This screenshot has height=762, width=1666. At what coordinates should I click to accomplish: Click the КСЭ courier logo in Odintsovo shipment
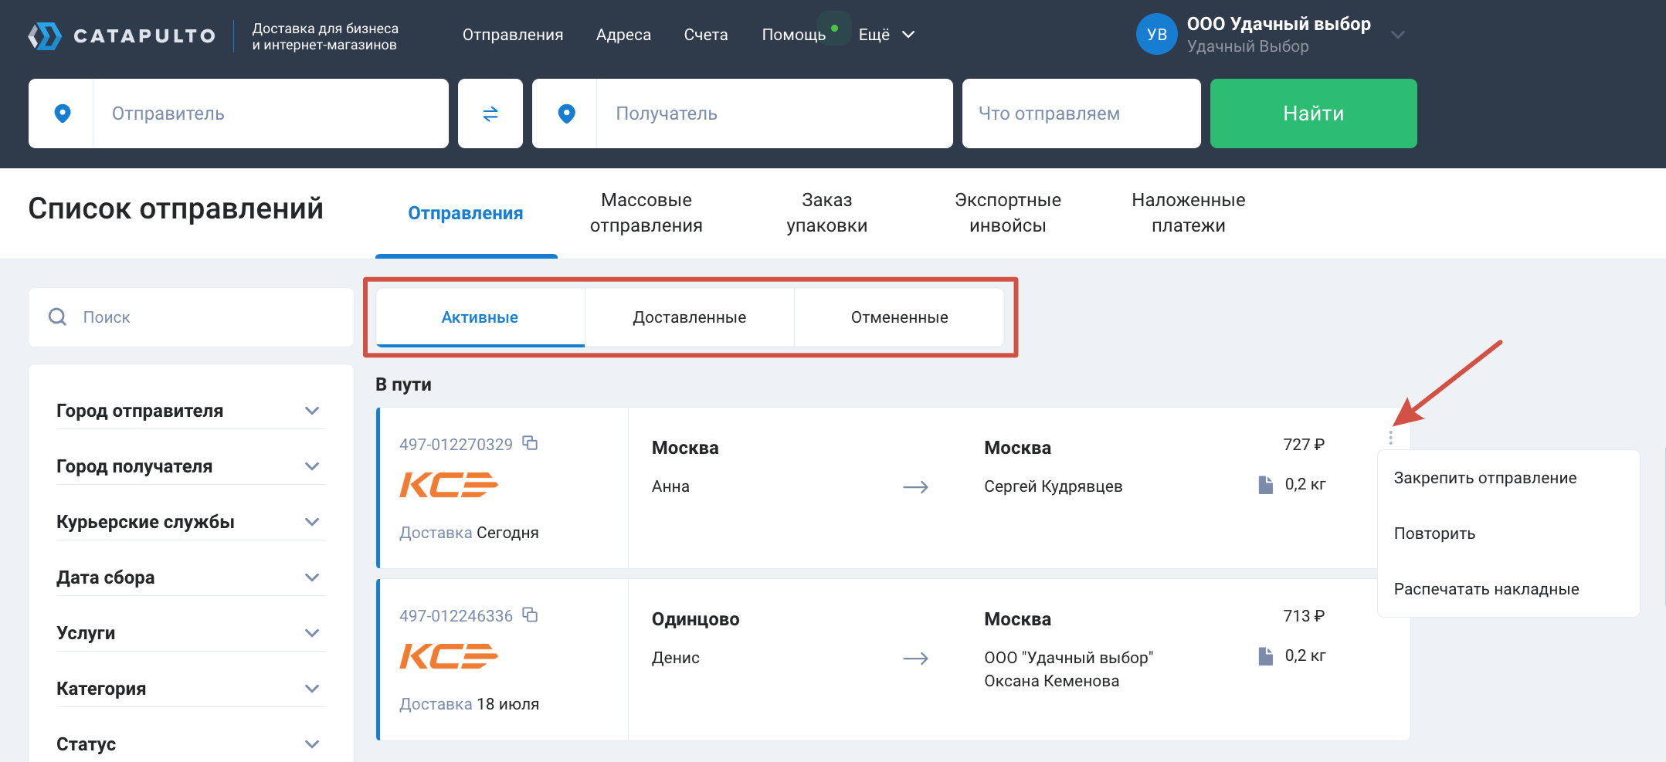[449, 656]
